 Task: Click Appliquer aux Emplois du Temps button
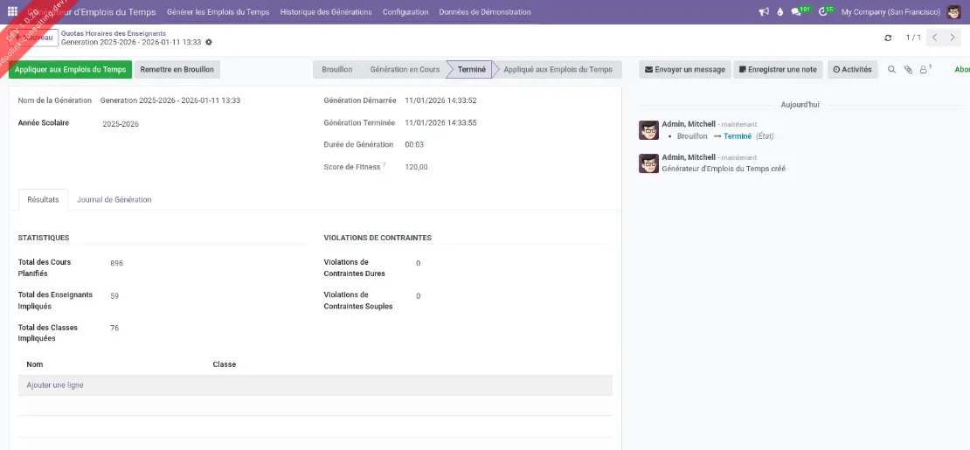pos(70,70)
